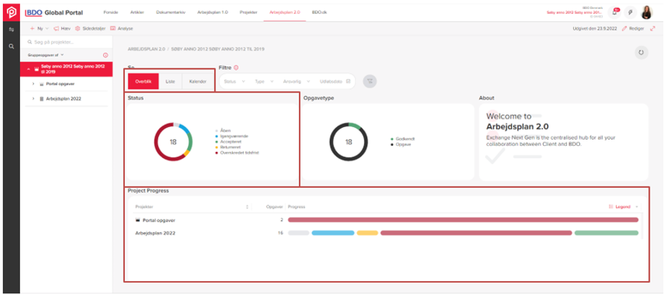
Task: Select the Arbejdsplan 2.0 tab
Action: pos(284,12)
